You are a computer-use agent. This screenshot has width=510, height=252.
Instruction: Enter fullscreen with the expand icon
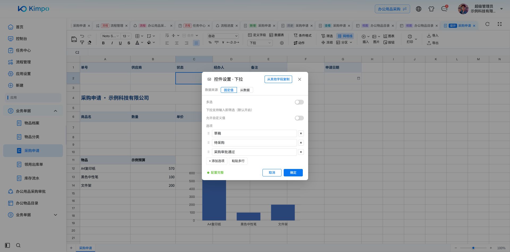500,24
